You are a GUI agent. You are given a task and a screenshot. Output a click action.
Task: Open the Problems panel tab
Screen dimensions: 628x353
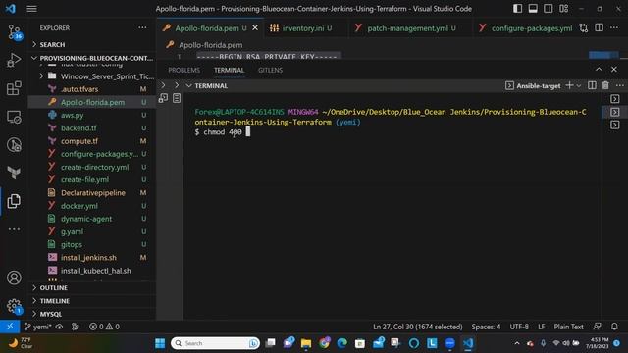[183, 70]
